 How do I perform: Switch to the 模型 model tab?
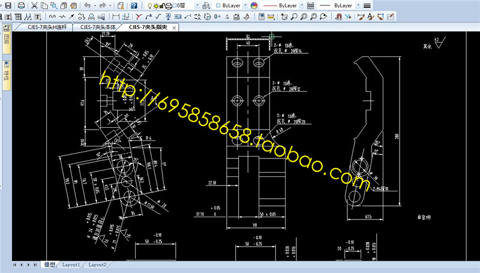point(50,265)
